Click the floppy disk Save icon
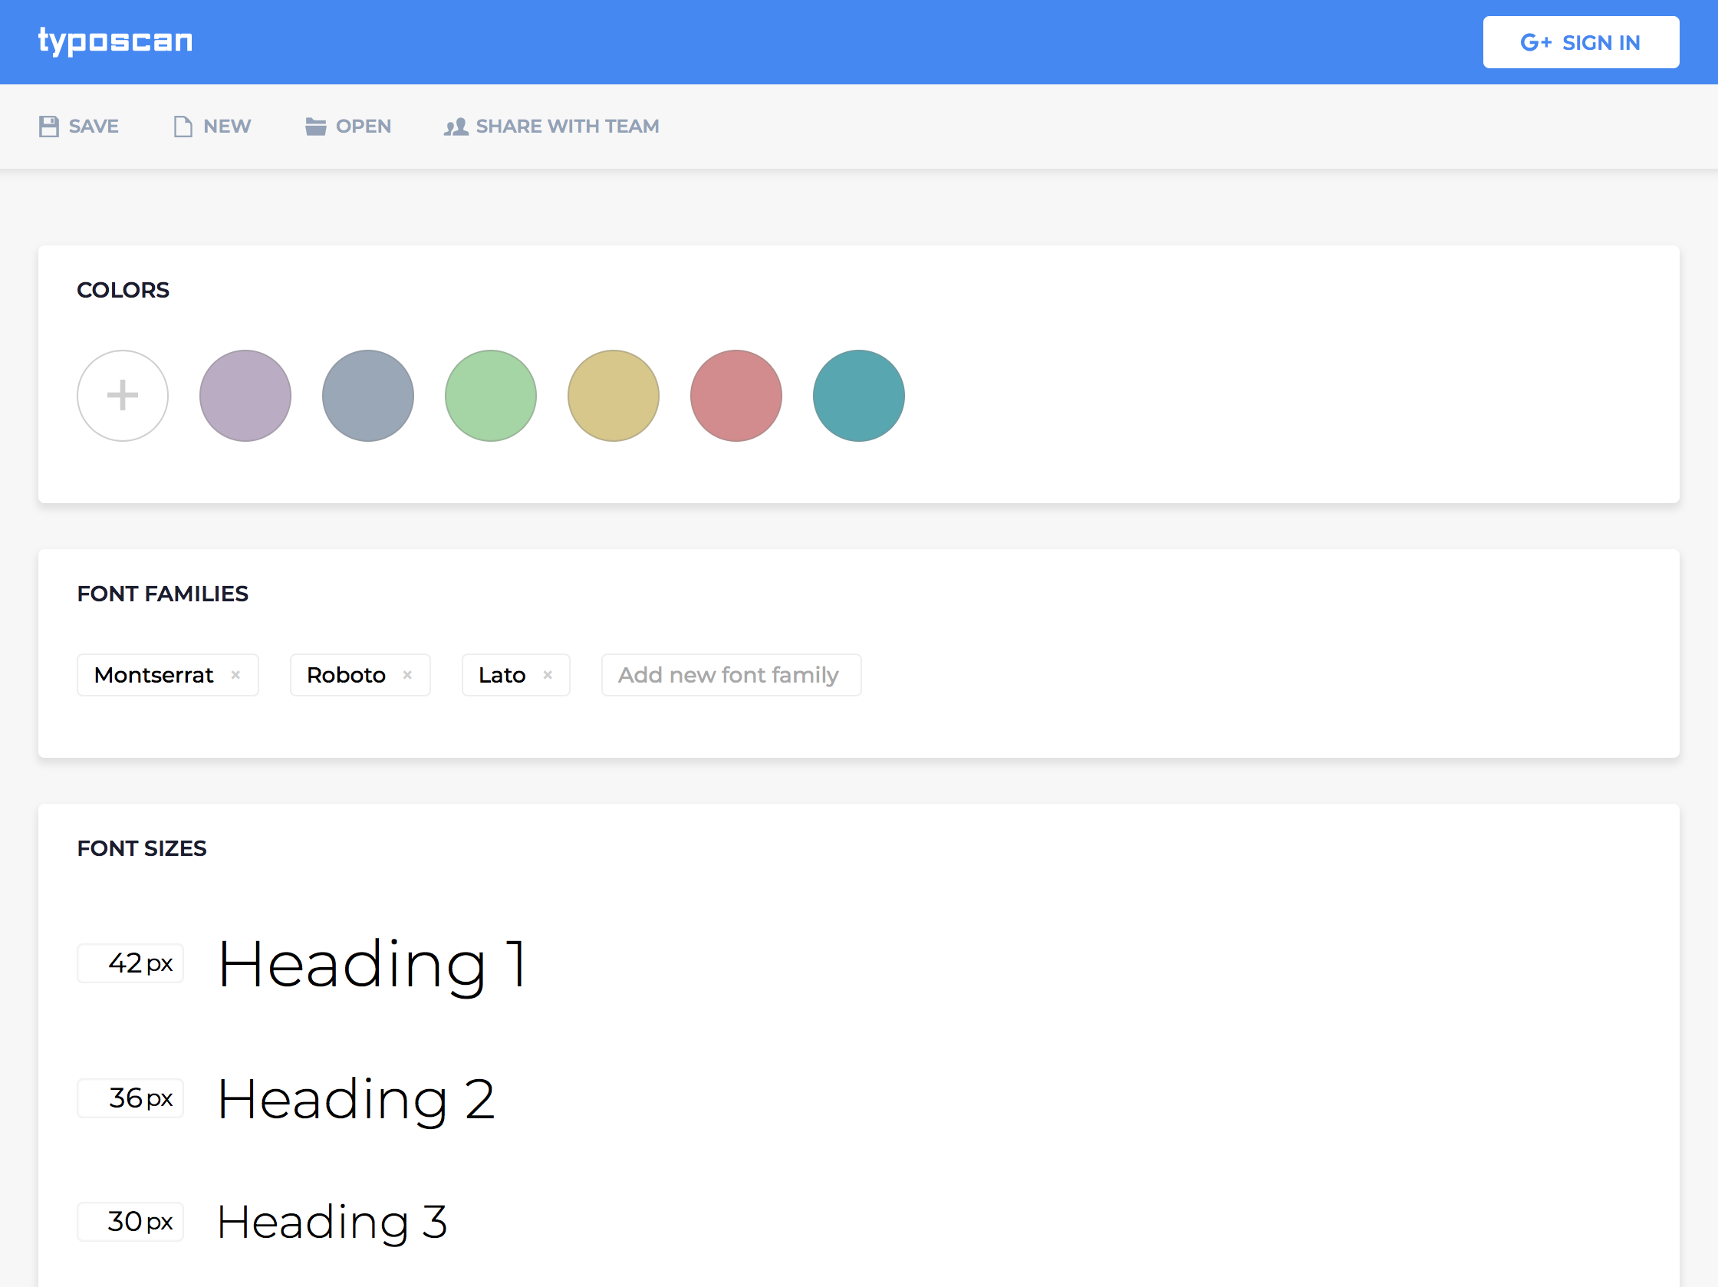Viewport: 1718px width, 1287px height. [49, 127]
